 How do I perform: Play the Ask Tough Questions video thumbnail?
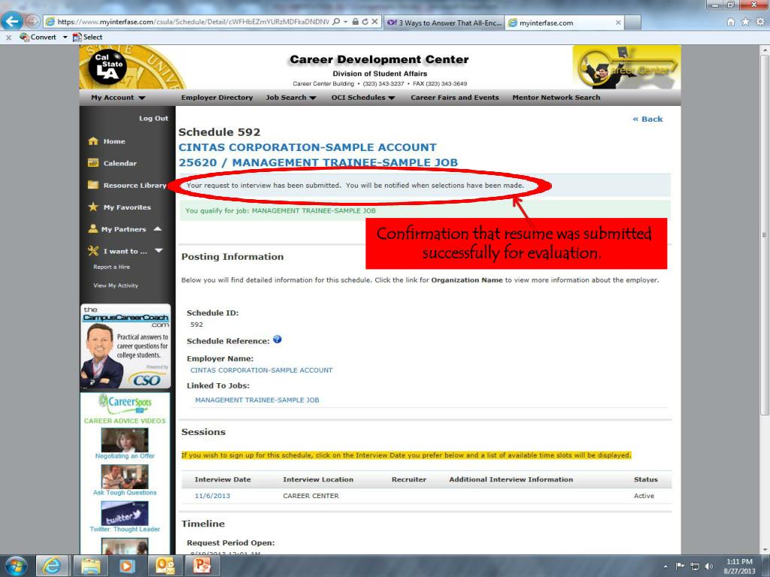124,476
